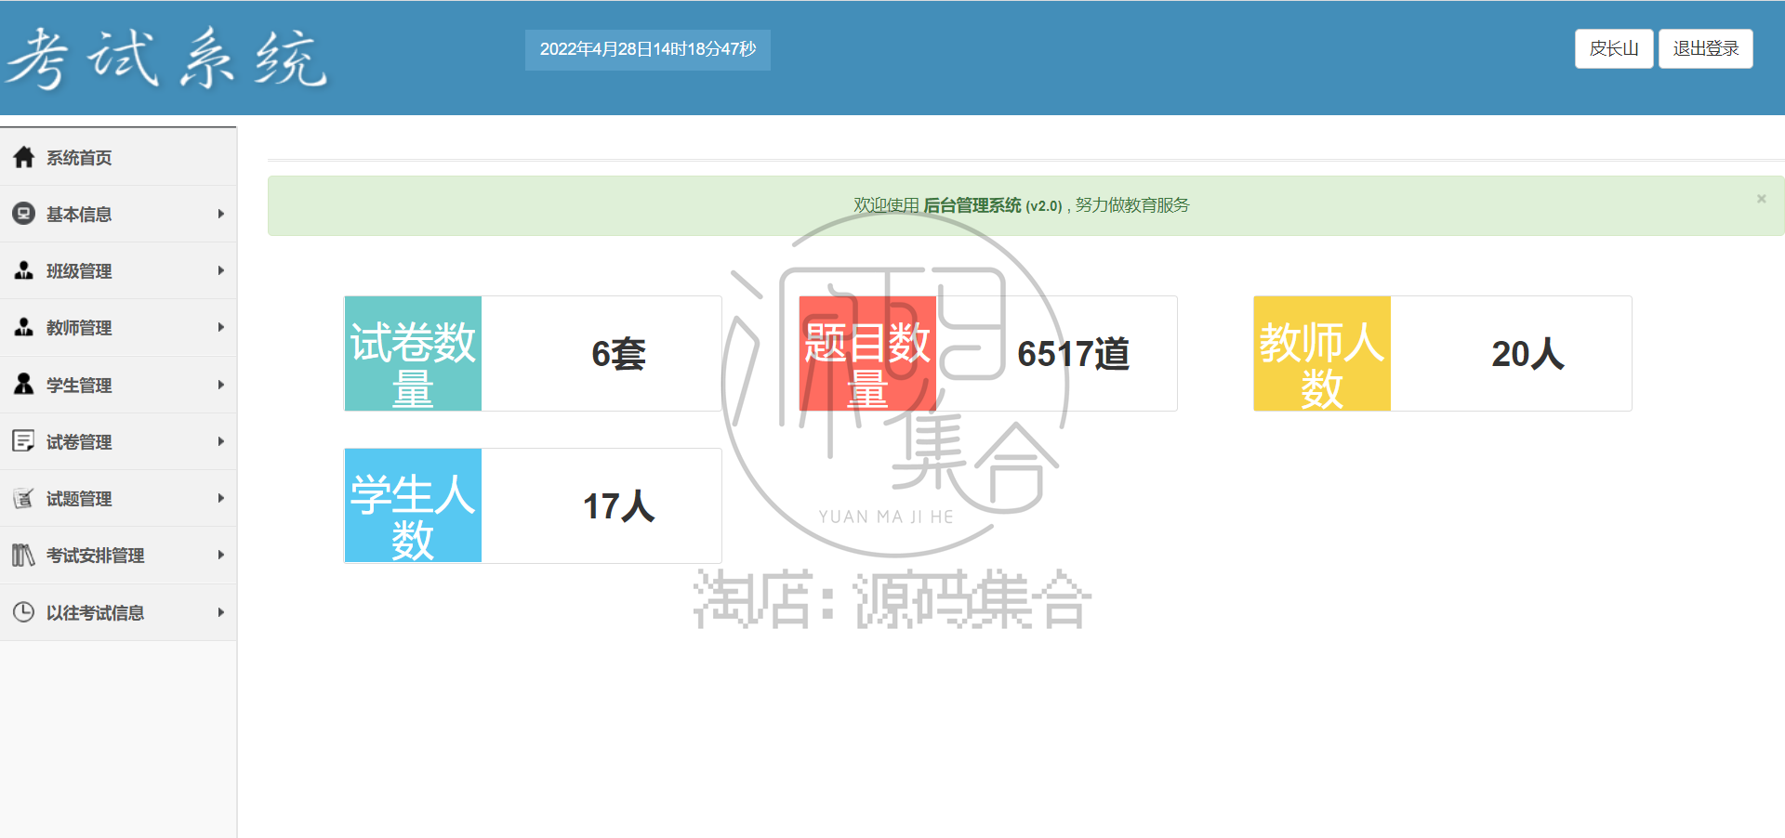Select the 教师管理 menu entry
1785x838 pixels.
click(x=118, y=327)
